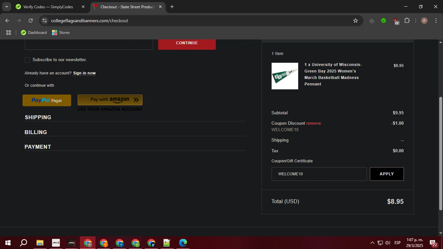Open the notification center with 22 badge
Viewport: 443px width, 249px height.
(434, 243)
